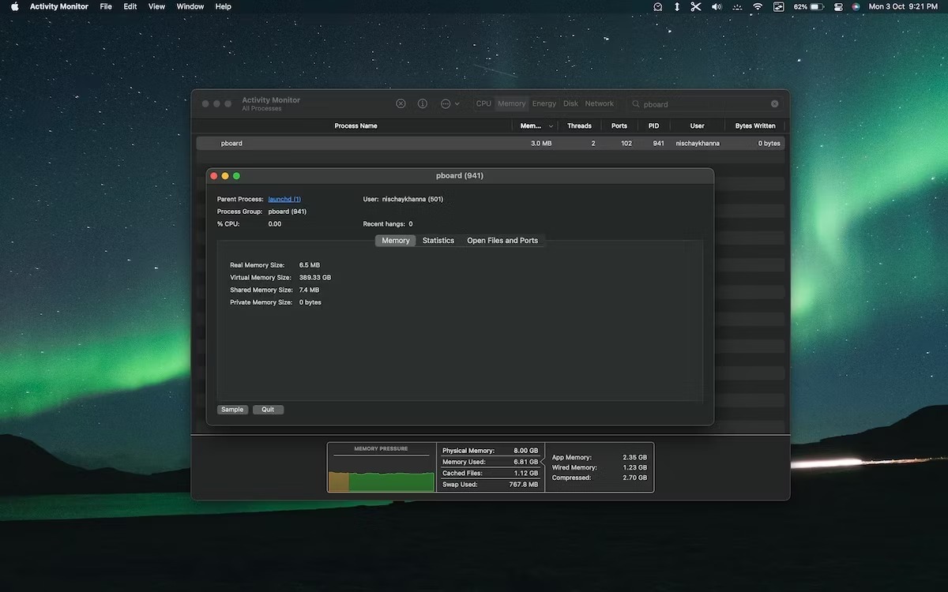Sort by the Threads column header
The height and width of the screenshot is (592, 948).
pos(579,126)
